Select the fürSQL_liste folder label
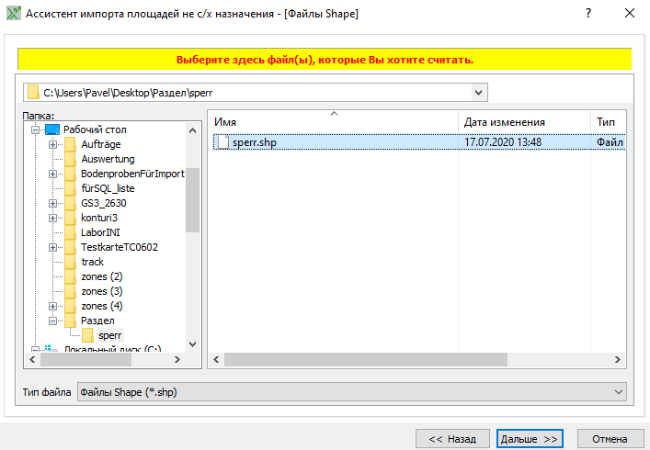This screenshot has height=450, width=650. coord(108,188)
